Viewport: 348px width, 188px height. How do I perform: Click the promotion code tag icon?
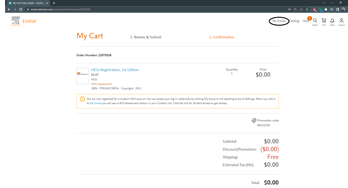pyautogui.click(x=254, y=120)
